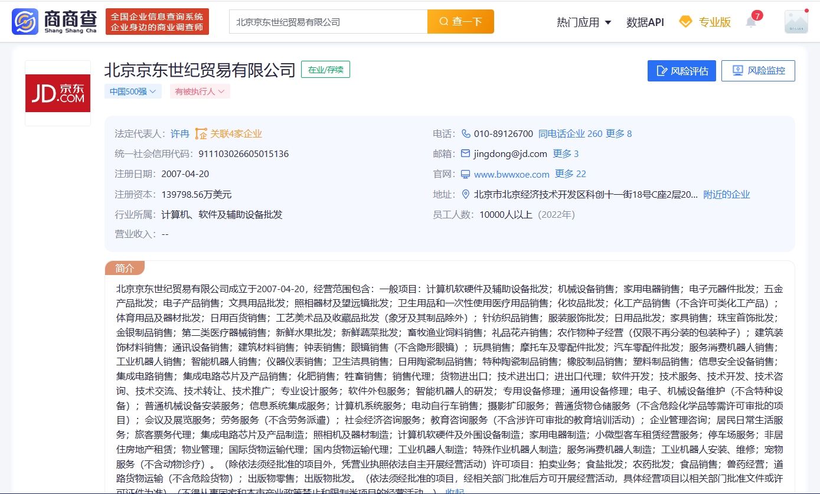Click registered capital 139798.56万美元
Viewport: 820px width, 494px height.
click(x=197, y=194)
